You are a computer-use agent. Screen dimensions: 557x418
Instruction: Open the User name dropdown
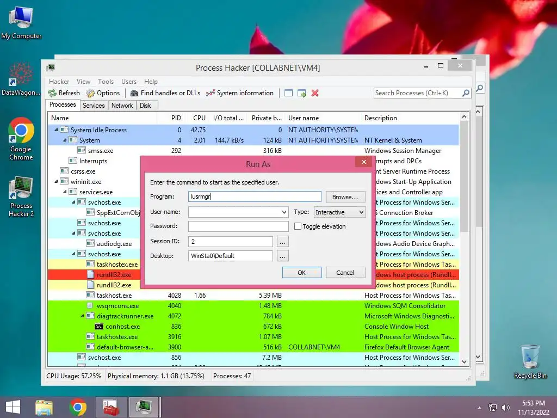pos(284,212)
